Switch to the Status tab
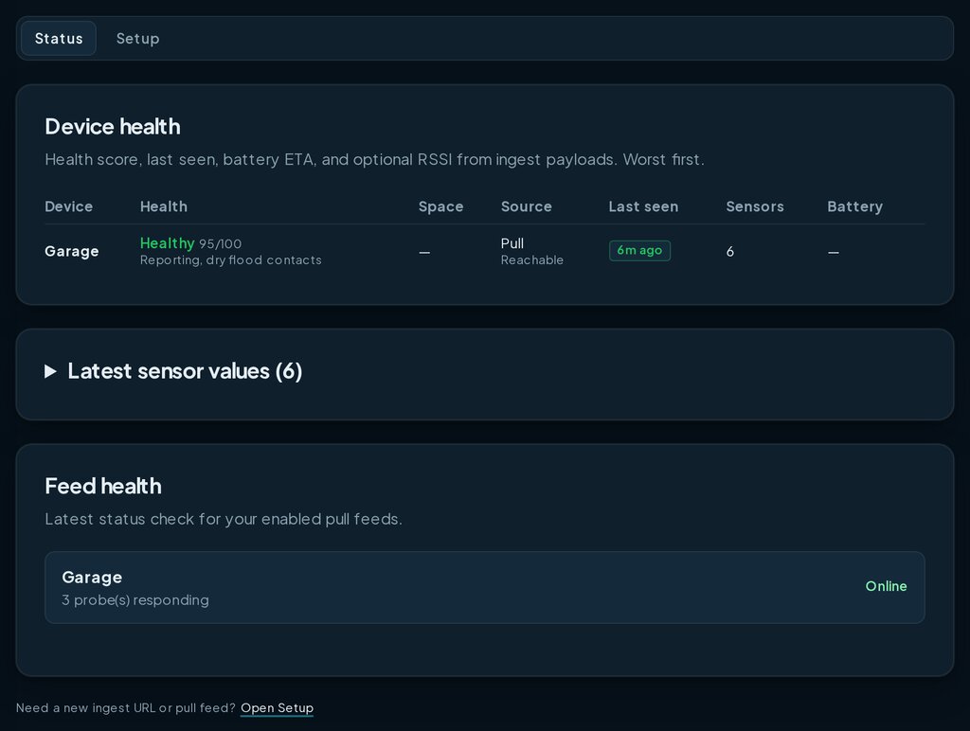 59,38
